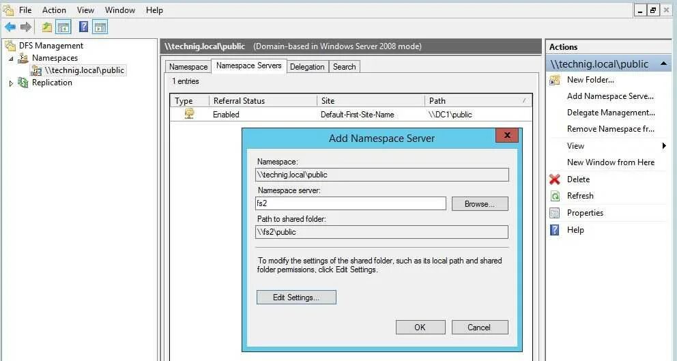
Task: Click the DFS Management root icon
Action: 10,45
